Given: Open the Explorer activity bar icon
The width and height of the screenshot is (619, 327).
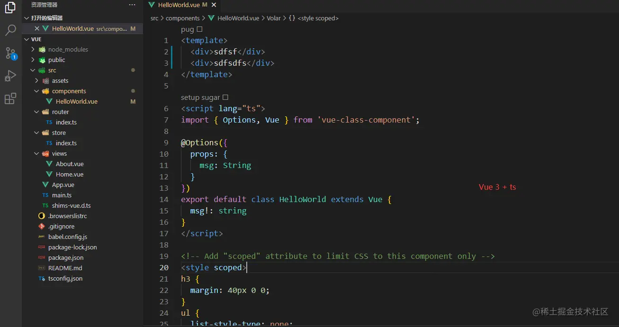Looking at the screenshot, I should coord(10,8).
